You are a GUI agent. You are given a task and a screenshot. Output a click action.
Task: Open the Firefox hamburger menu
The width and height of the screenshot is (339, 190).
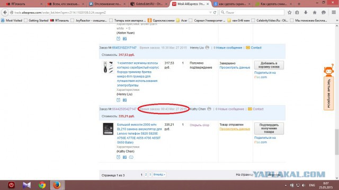334,13
